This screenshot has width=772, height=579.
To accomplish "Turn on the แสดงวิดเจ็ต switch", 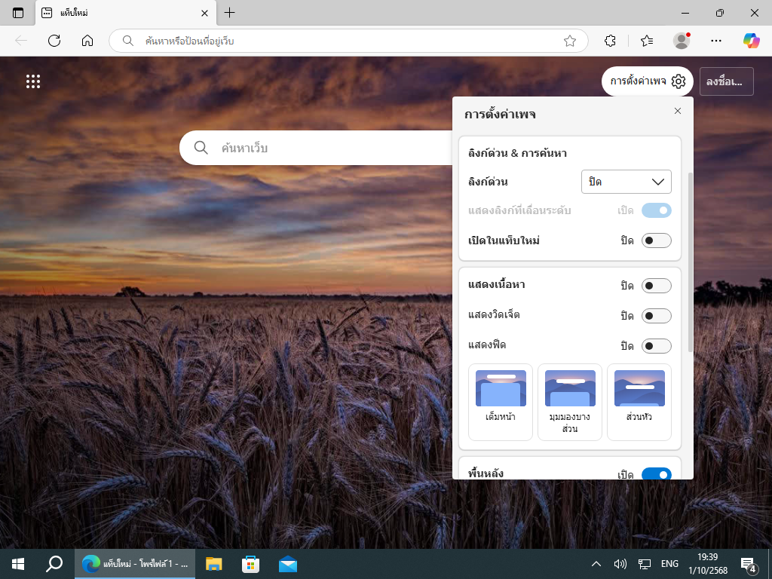I will click(x=656, y=316).
